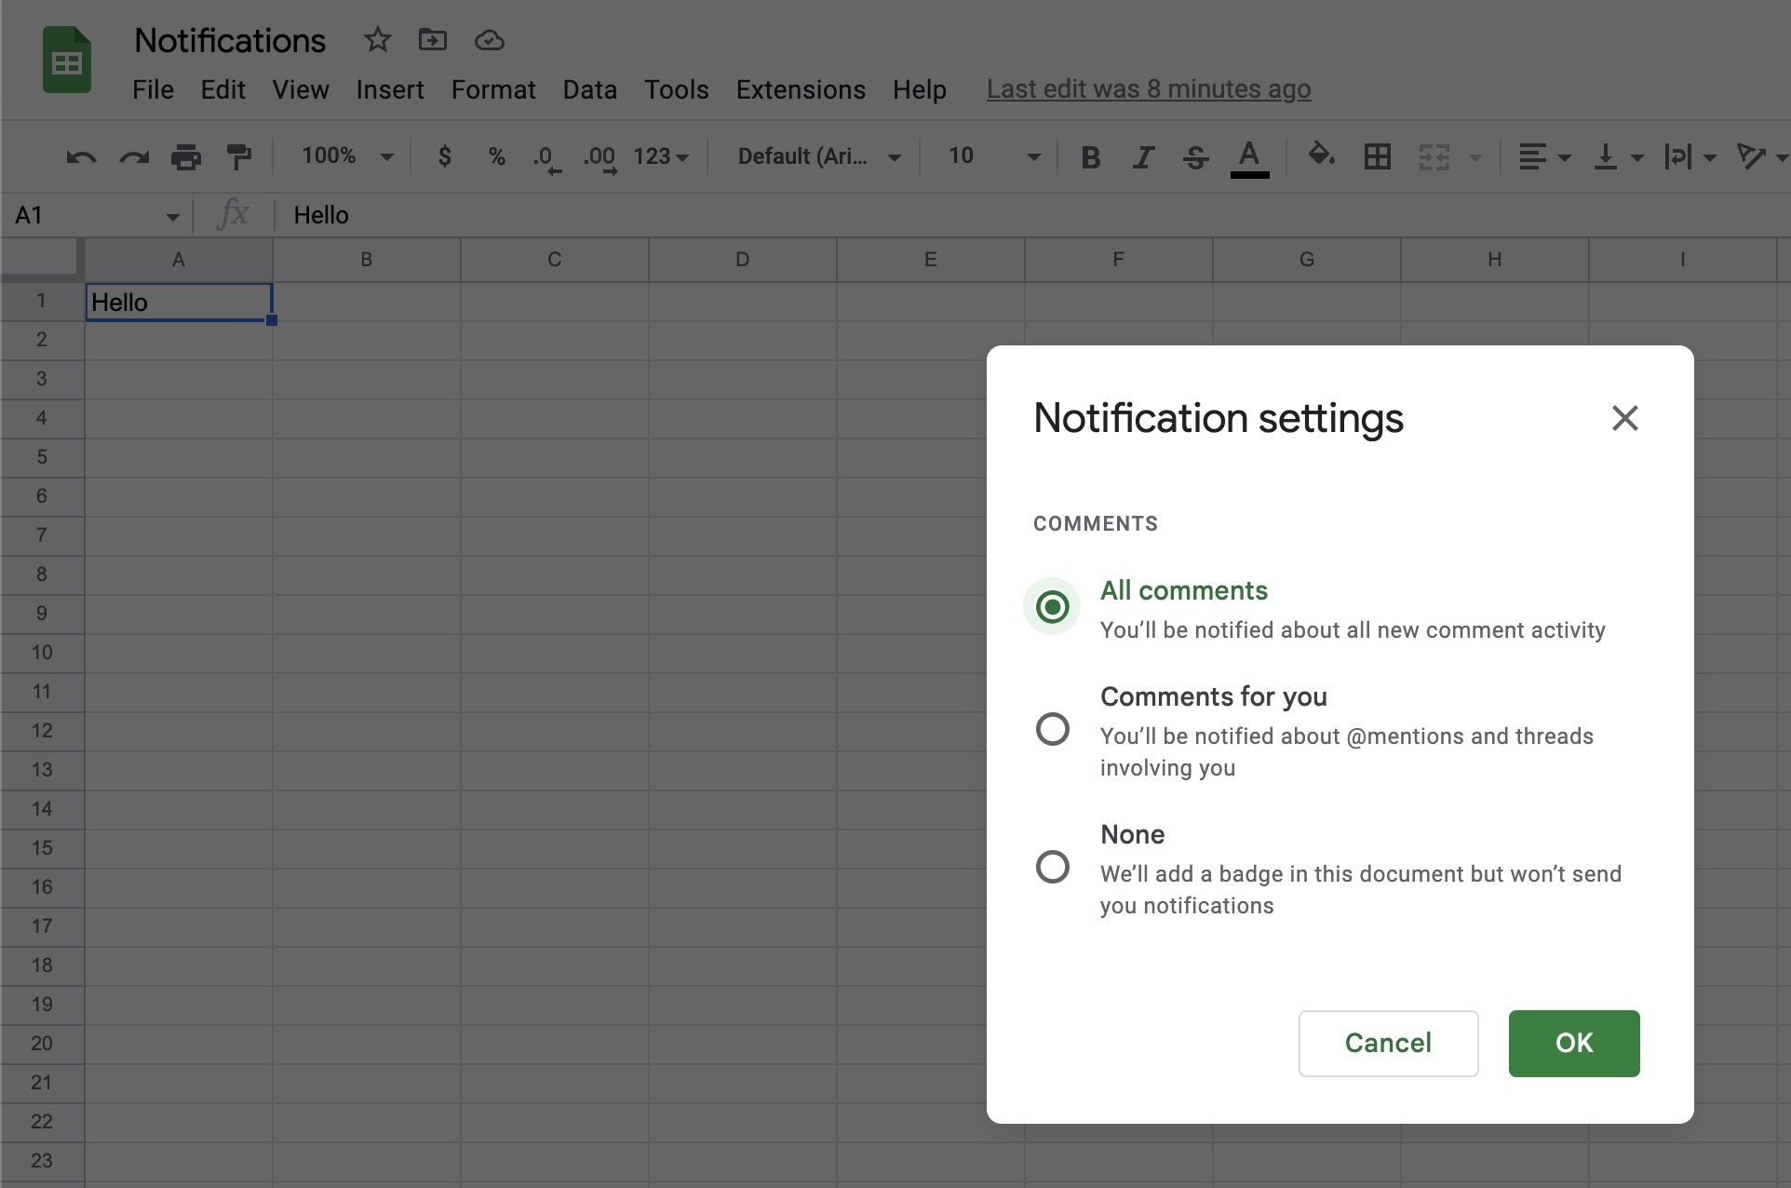Select column F header
The width and height of the screenshot is (1791, 1188).
pyautogui.click(x=1118, y=260)
